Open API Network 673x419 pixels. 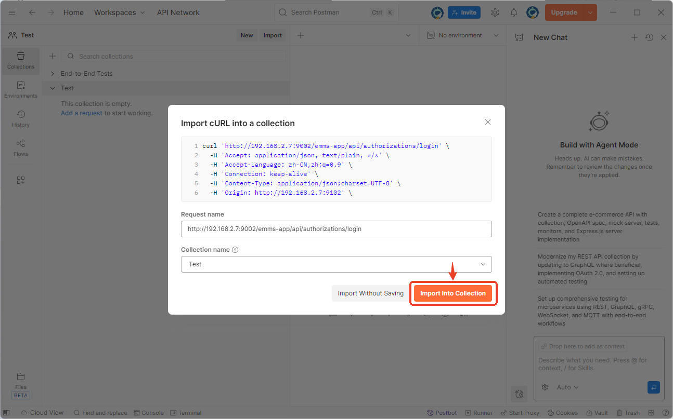click(x=178, y=12)
